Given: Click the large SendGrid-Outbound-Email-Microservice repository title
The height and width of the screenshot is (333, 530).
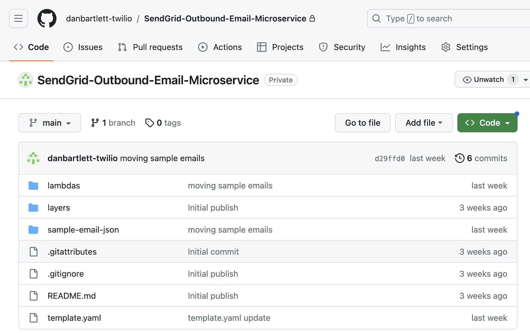Looking at the screenshot, I should coord(148,80).
